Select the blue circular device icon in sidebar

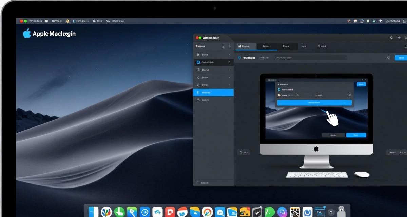click(198, 62)
